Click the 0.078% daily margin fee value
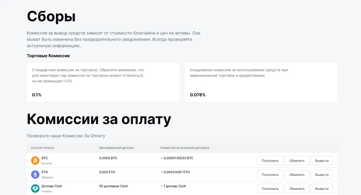Image resolution: width=361 pixels, height=195 pixels. [x=198, y=95]
